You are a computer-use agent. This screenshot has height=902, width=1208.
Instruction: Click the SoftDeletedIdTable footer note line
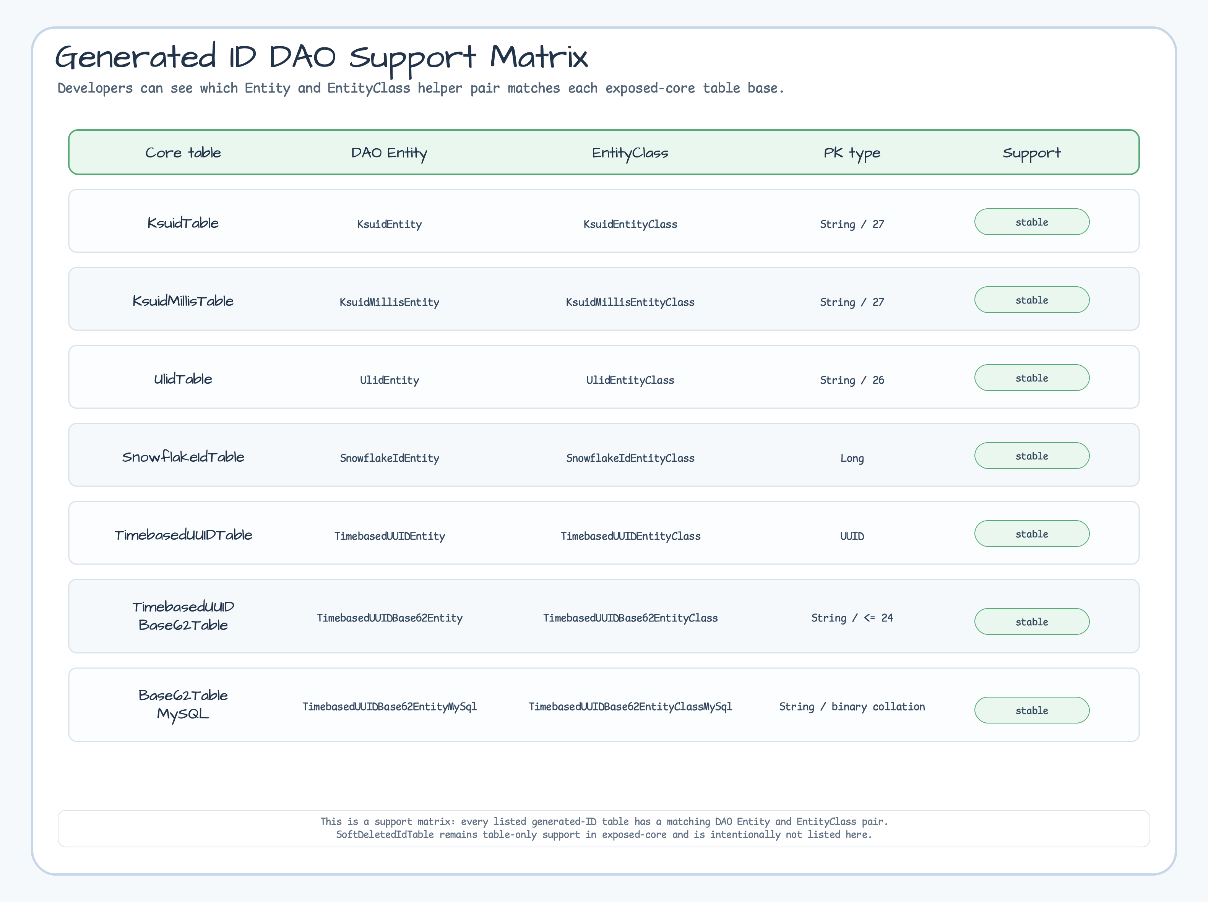pos(604,835)
